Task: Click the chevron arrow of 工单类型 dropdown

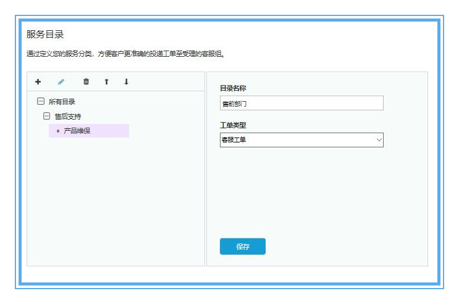Action: [x=379, y=140]
